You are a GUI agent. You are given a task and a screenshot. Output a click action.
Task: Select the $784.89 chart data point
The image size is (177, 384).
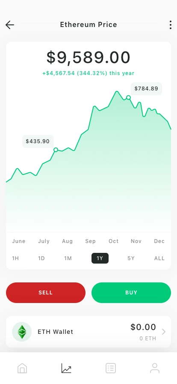click(x=128, y=97)
